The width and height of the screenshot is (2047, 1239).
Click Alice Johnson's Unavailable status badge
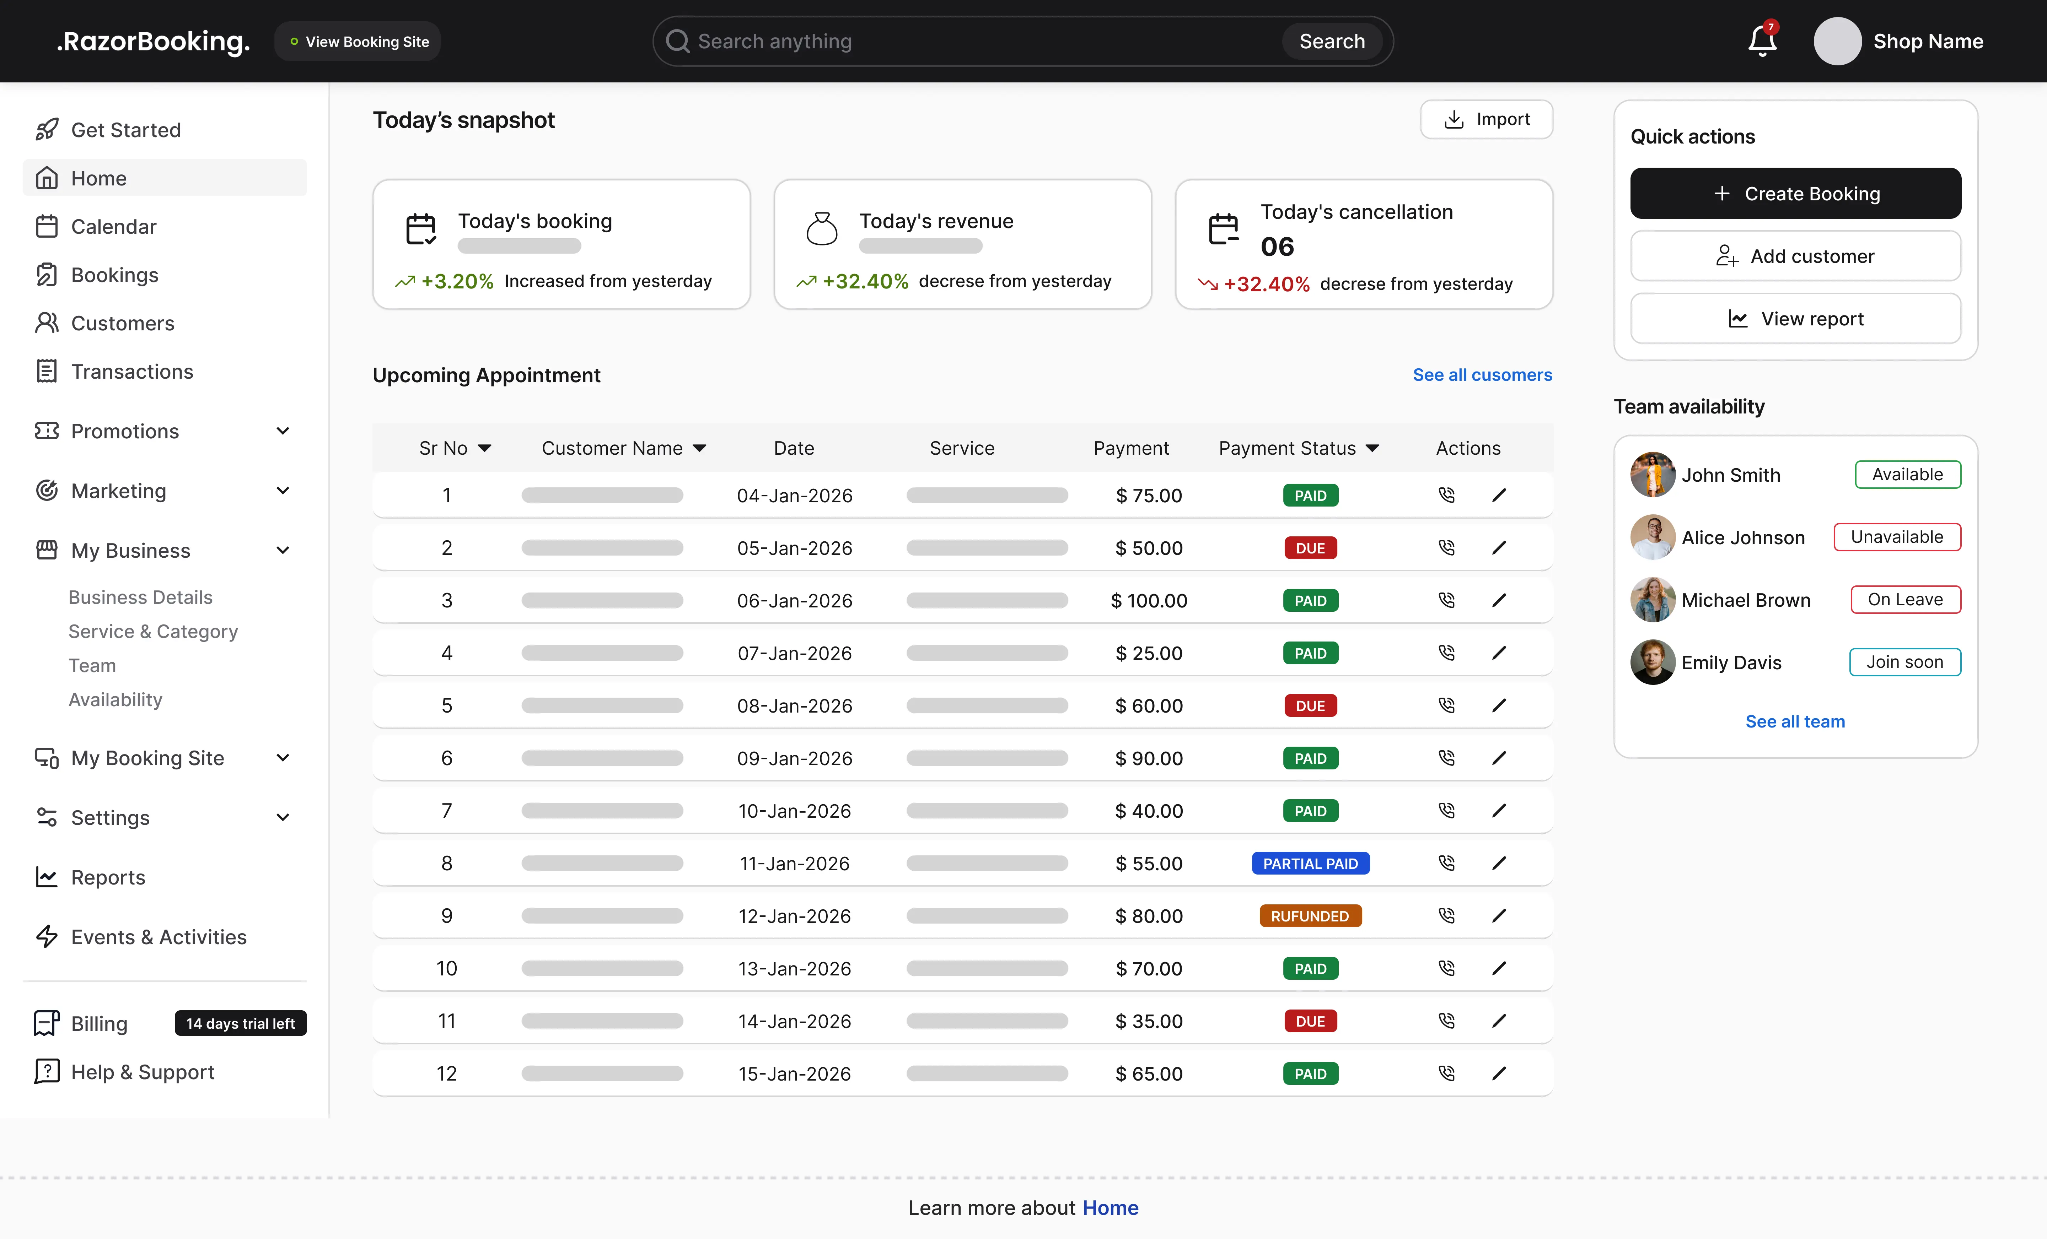coord(1897,537)
